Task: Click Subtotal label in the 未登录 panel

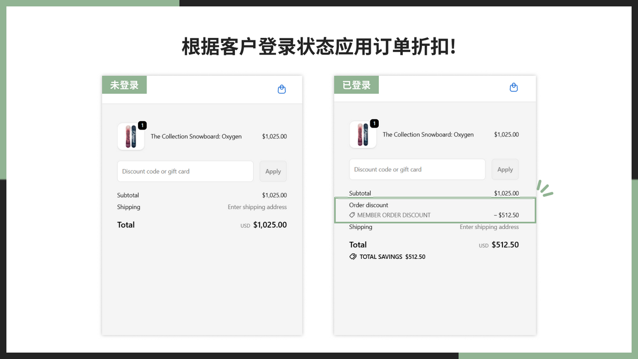Action: (128, 195)
